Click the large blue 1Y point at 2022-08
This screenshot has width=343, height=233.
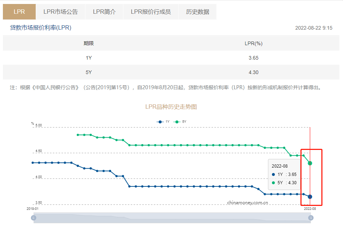pyautogui.click(x=310, y=197)
